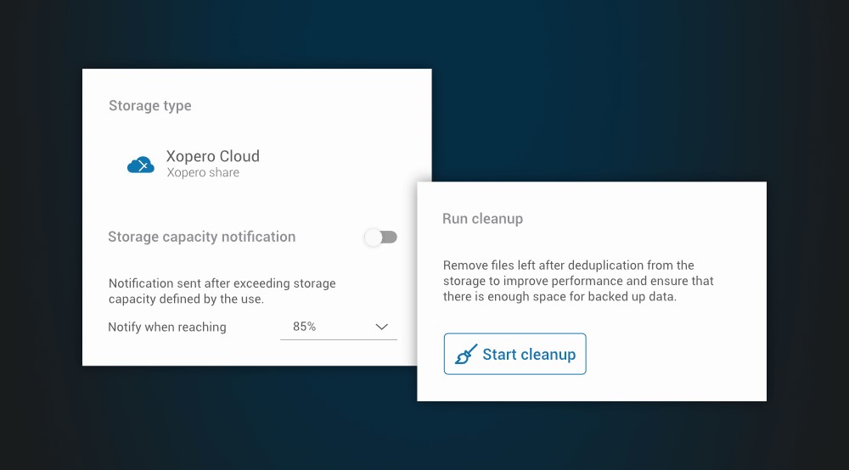Click the 'Run cleanup' heading
The width and height of the screenshot is (849, 470).
click(x=482, y=219)
